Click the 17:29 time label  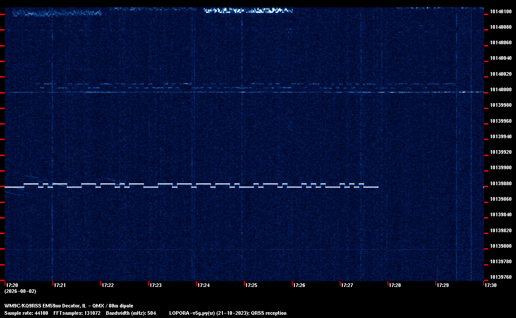point(443,285)
